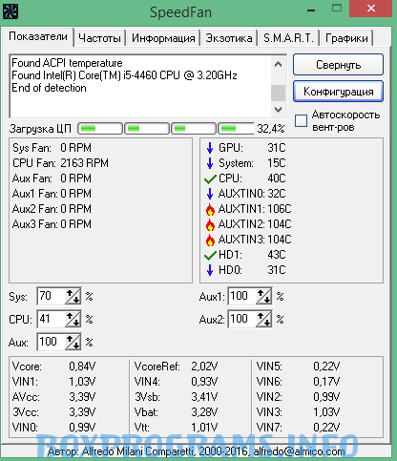
Task: Open the Графики tab
Action: [x=346, y=38]
